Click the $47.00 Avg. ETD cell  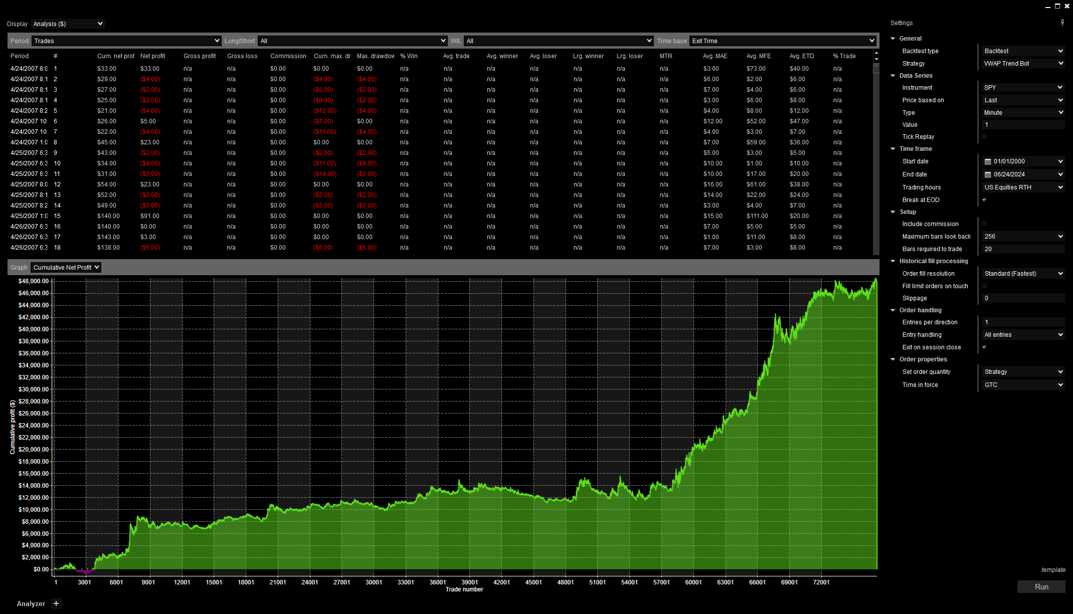coord(799,121)
